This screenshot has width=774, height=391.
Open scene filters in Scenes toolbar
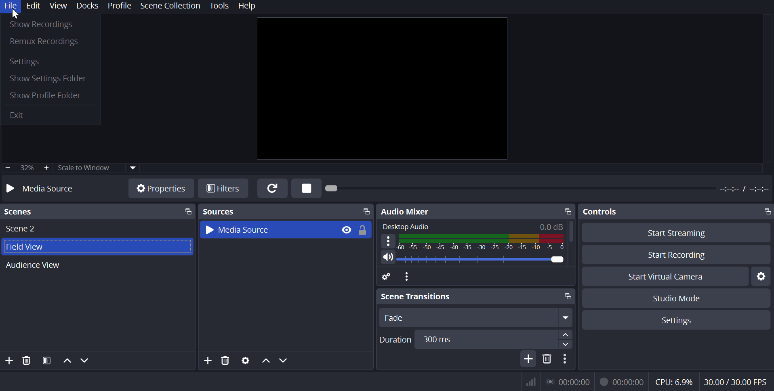coord(47,361)
